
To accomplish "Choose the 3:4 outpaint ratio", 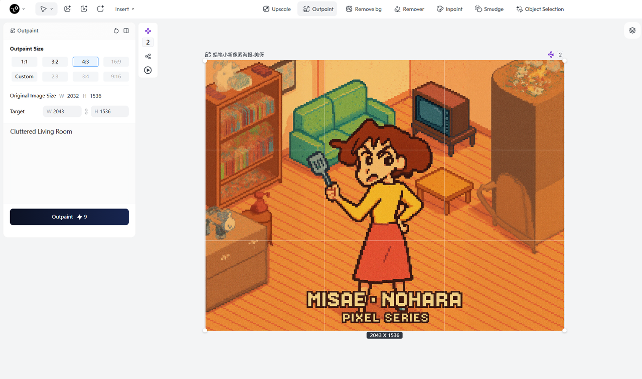I will tap(85, 77).
